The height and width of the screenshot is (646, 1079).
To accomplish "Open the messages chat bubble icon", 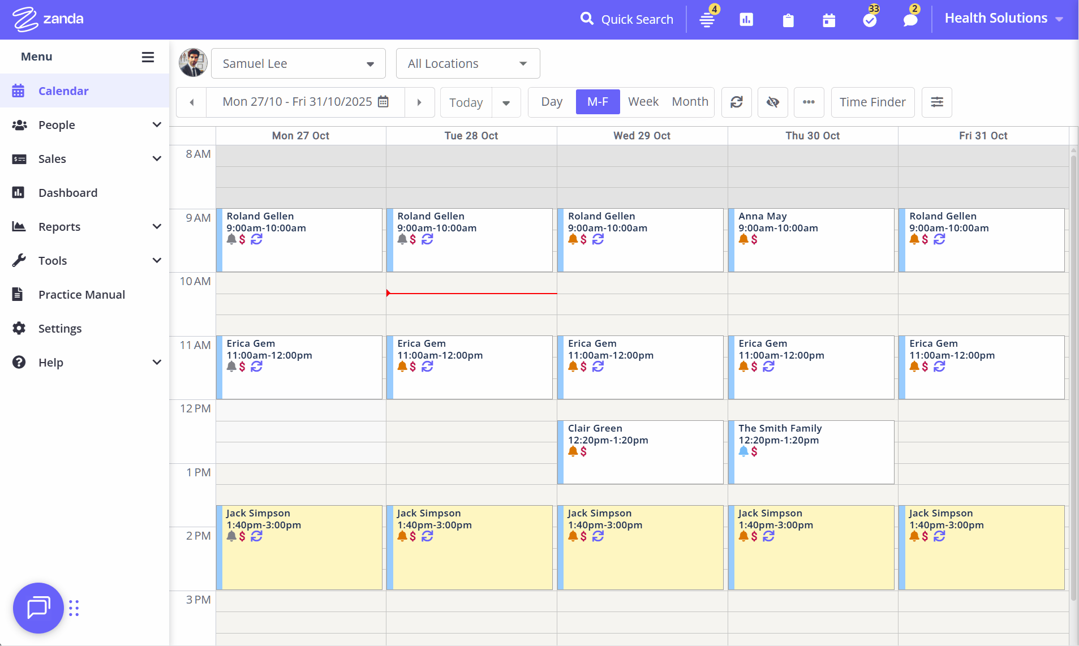I will tap(910, 20).
